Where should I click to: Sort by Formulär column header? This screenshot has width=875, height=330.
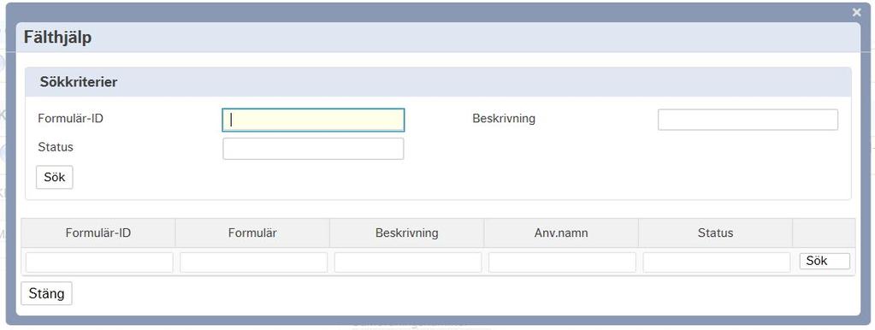point(252,233)
